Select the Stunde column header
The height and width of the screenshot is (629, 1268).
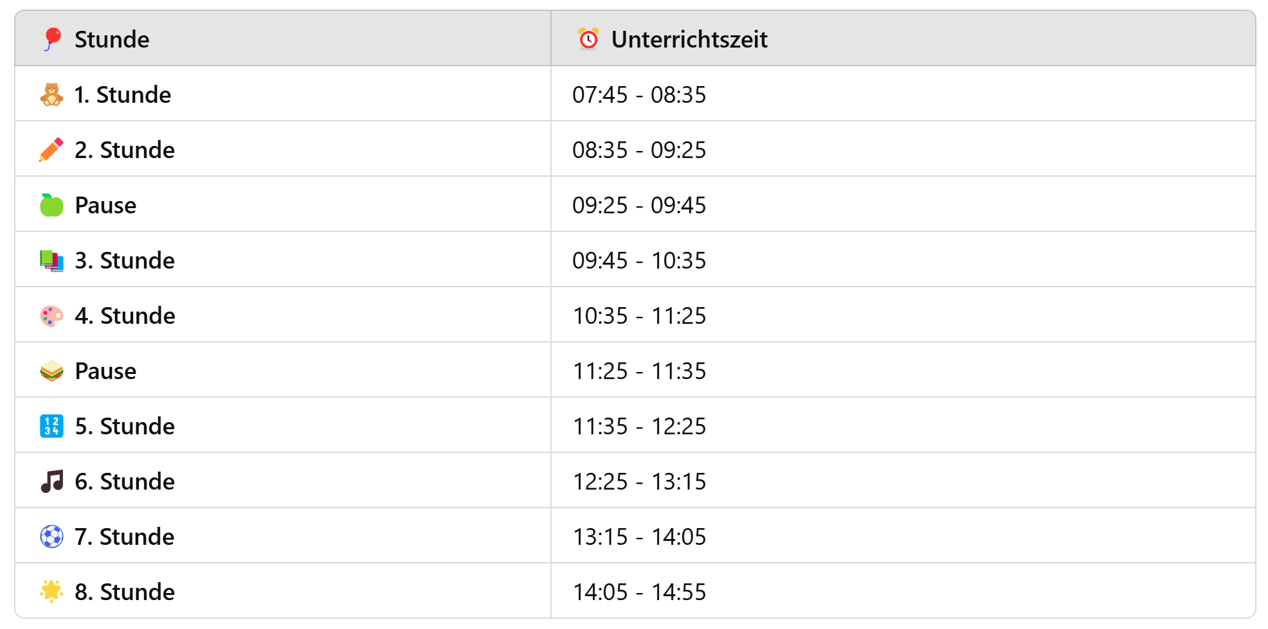(112, 39)
